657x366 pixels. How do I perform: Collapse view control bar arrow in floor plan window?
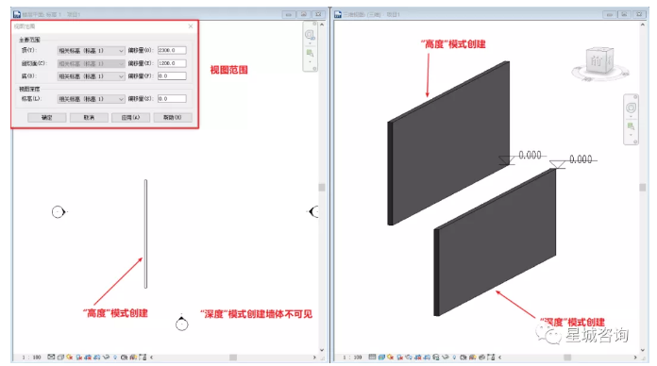point(152,358)
